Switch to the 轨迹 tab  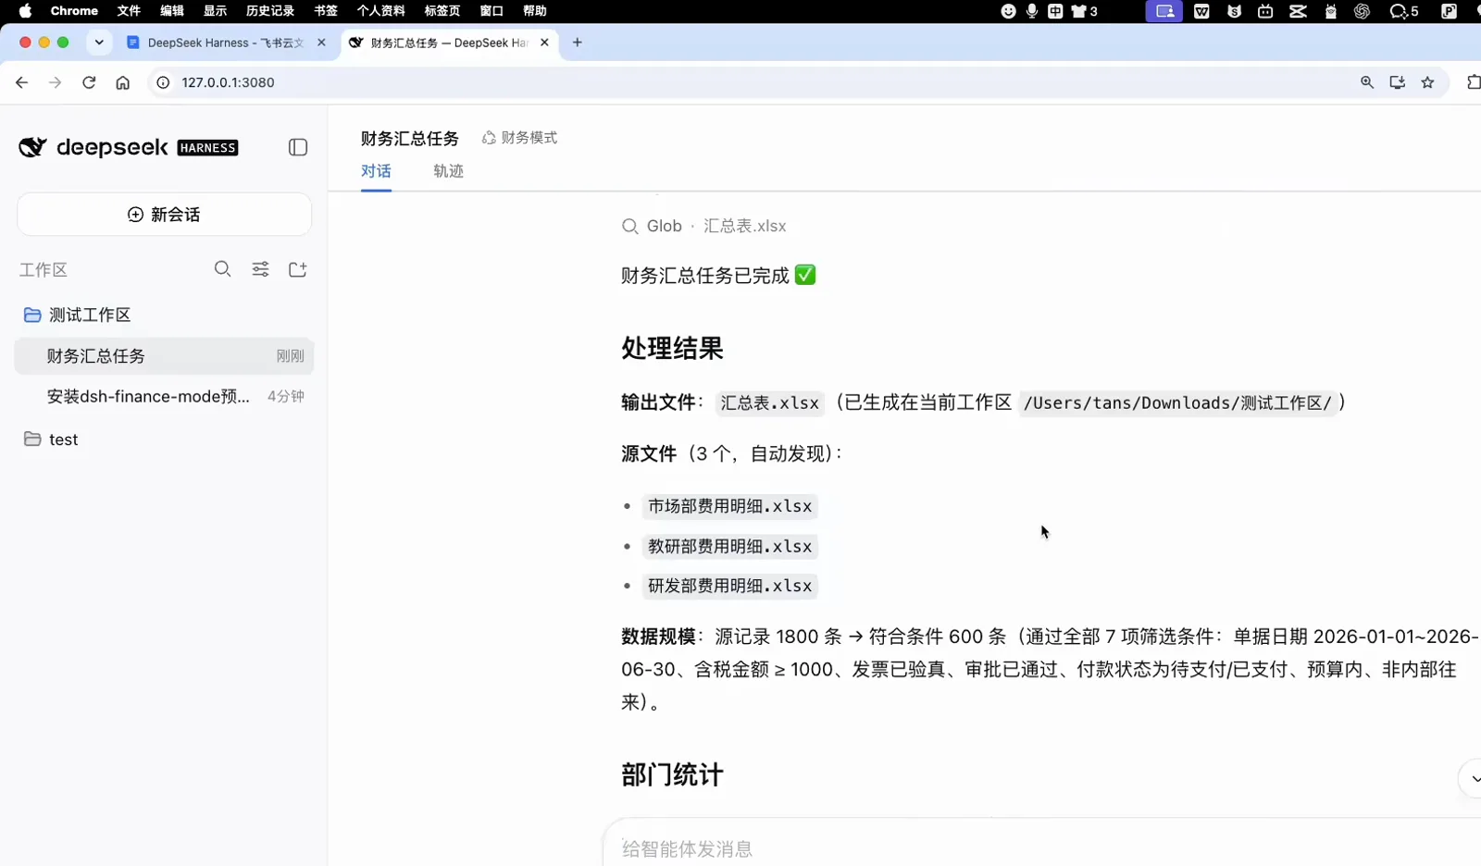coord(448,171)
